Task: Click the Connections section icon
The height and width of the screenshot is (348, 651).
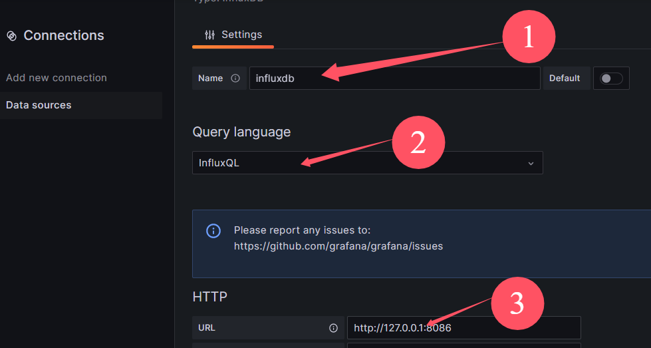Action: (11, 36)
